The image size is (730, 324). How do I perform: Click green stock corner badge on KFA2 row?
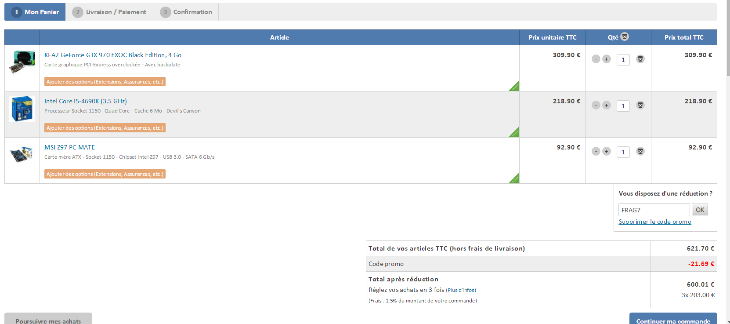[515, 87]
